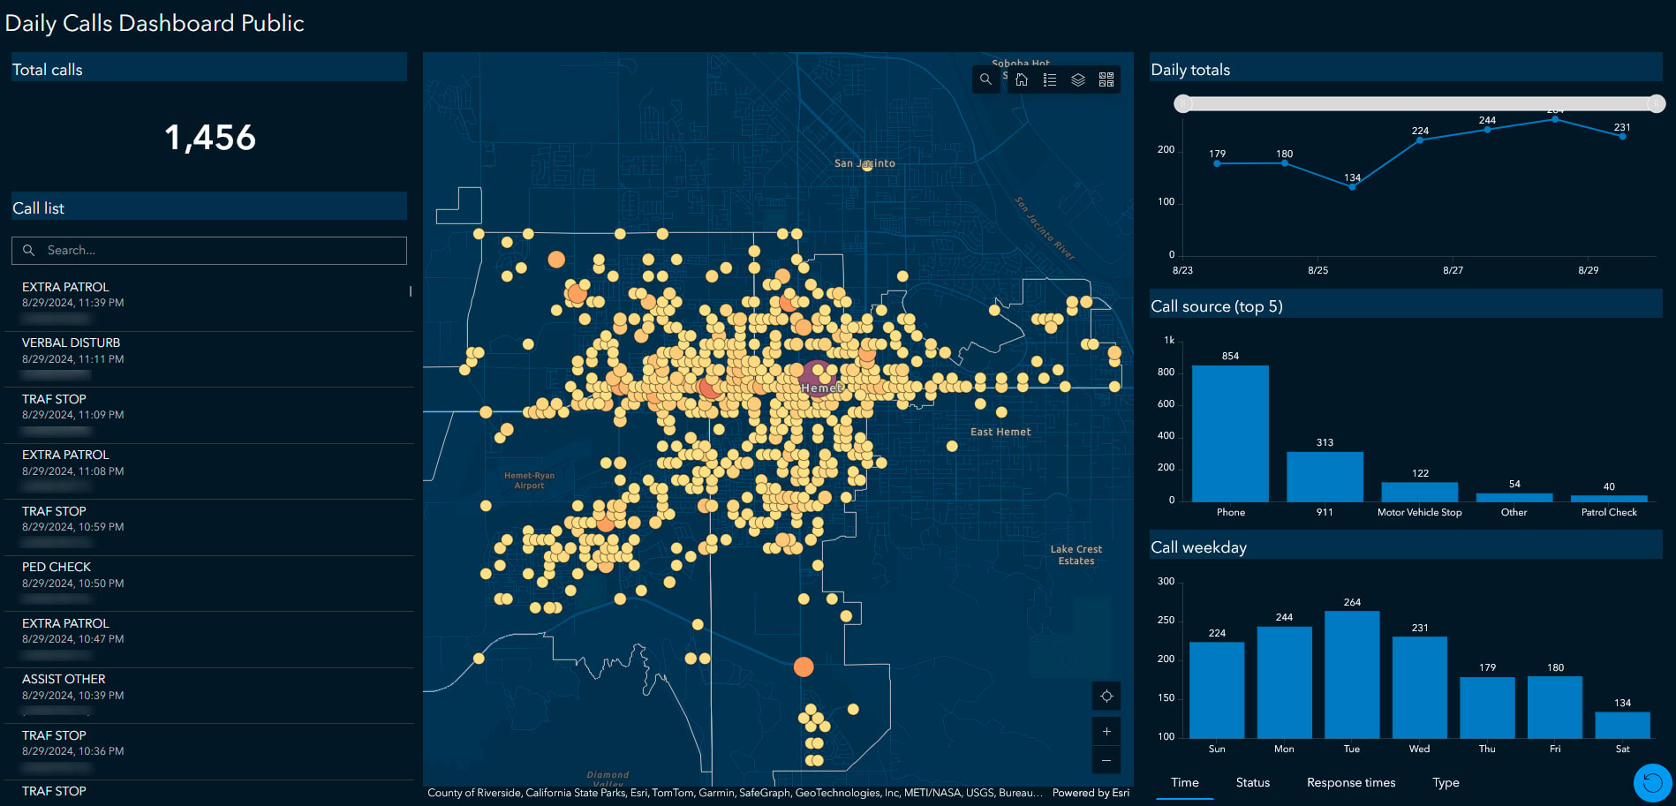Click the Tue bar in call weekday chart

tap(1351, 674)
